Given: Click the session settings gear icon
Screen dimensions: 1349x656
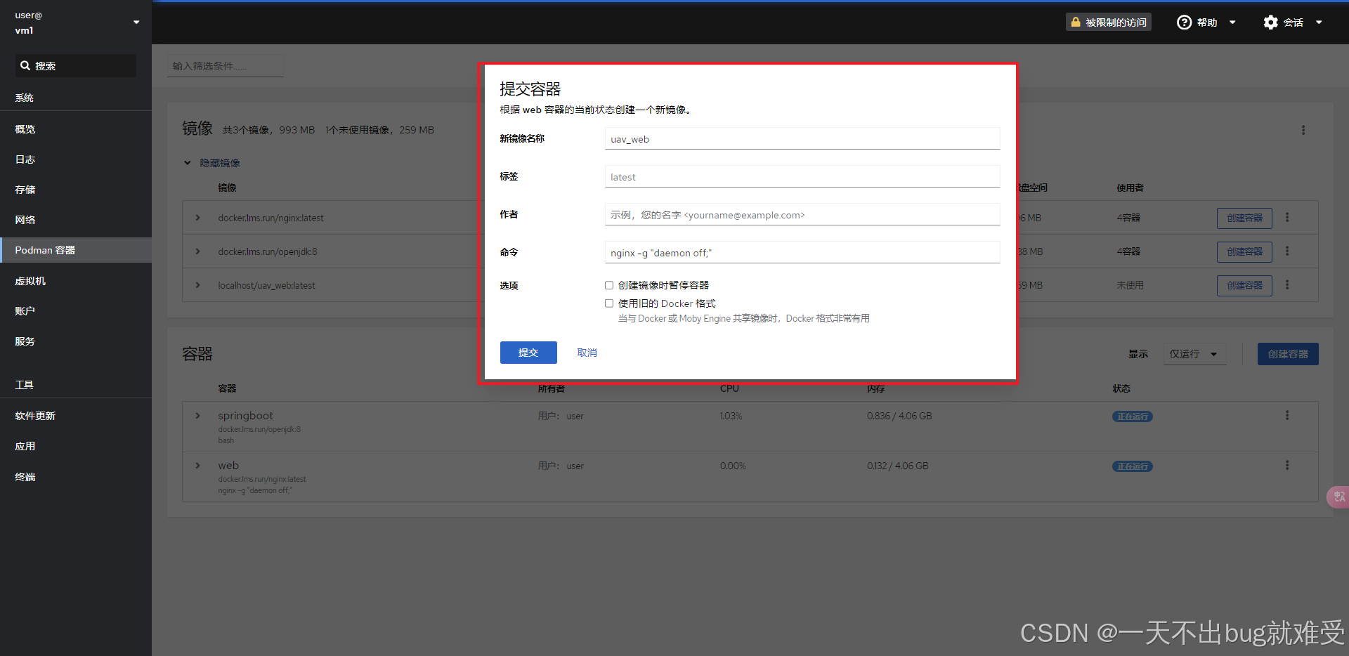Looking at the screenshot, I should tap(1270, 22).
